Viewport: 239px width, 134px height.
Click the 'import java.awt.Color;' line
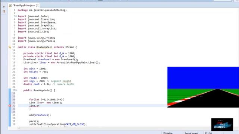click(x=33, y=16)
